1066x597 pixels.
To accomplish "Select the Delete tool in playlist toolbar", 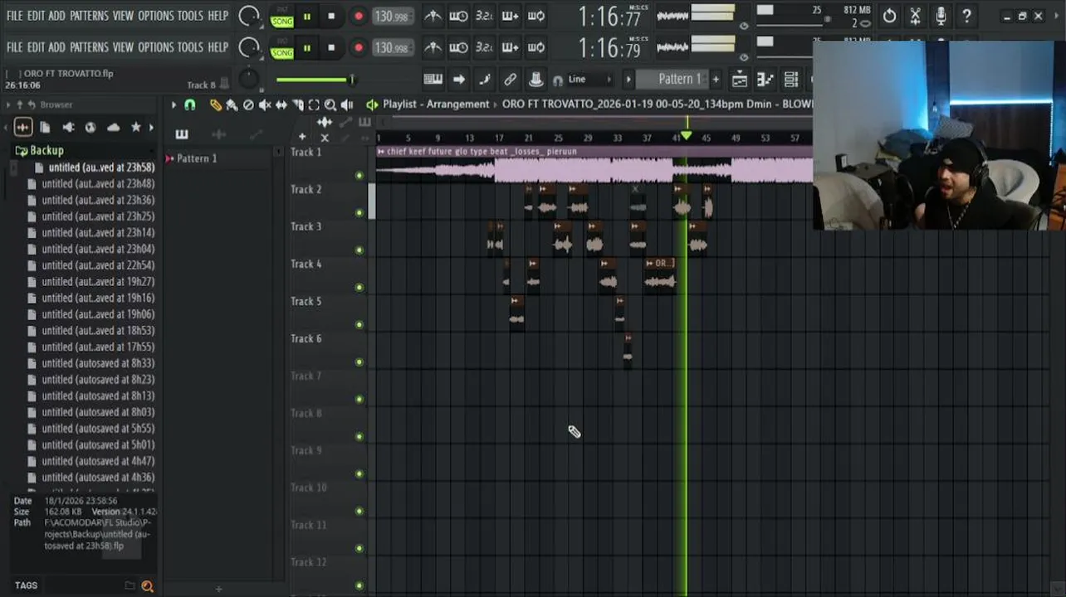I will click(248, 104).
